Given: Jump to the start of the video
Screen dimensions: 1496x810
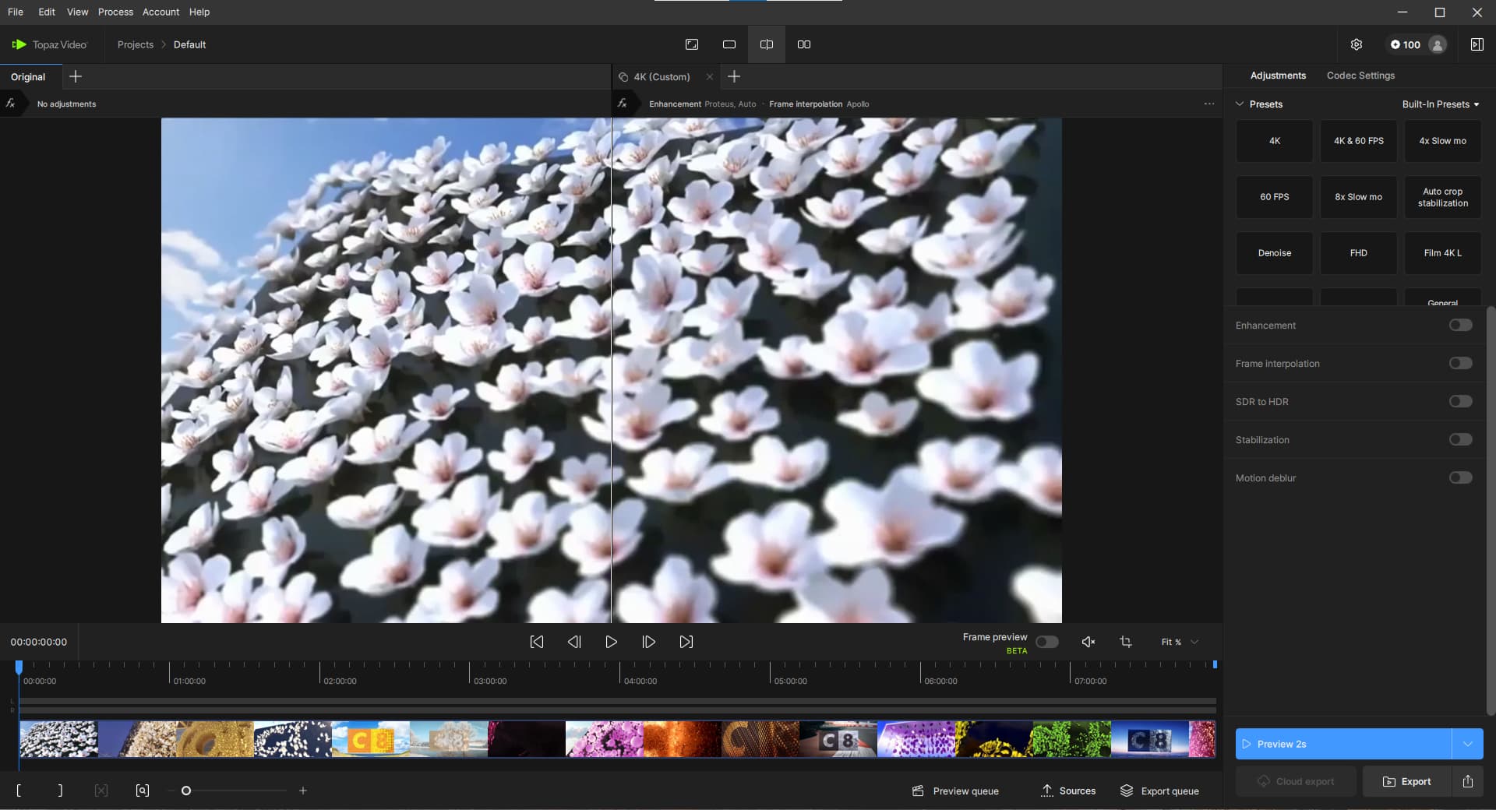Looking at the screenshot, I should point(537,642).
